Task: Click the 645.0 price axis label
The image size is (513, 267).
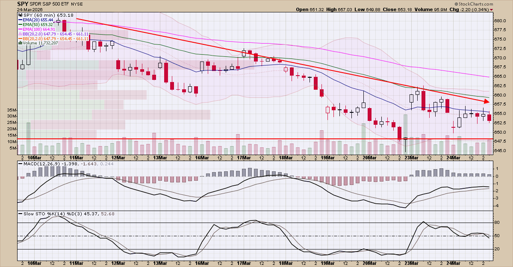Action: pyautogui.click(x=500, y=150)
